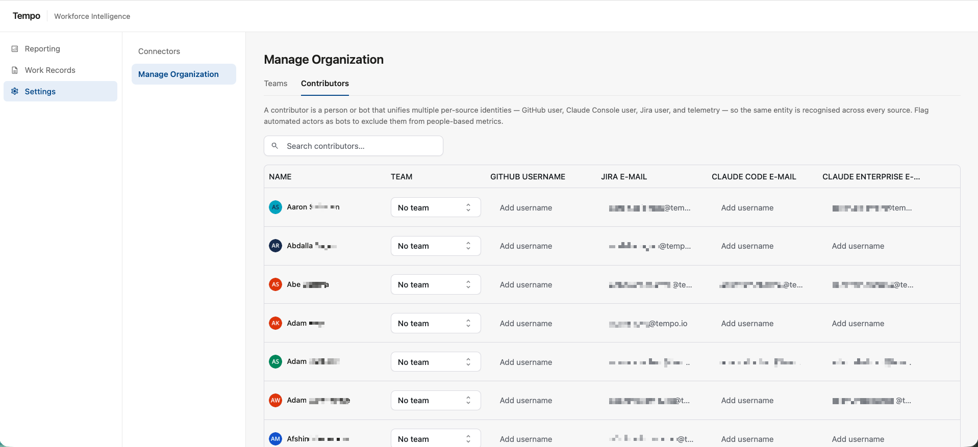Image resolution: width=978 pixels, height=447 pixels.
Task: Add GitHub username for Abe
Action: point(526,285)
